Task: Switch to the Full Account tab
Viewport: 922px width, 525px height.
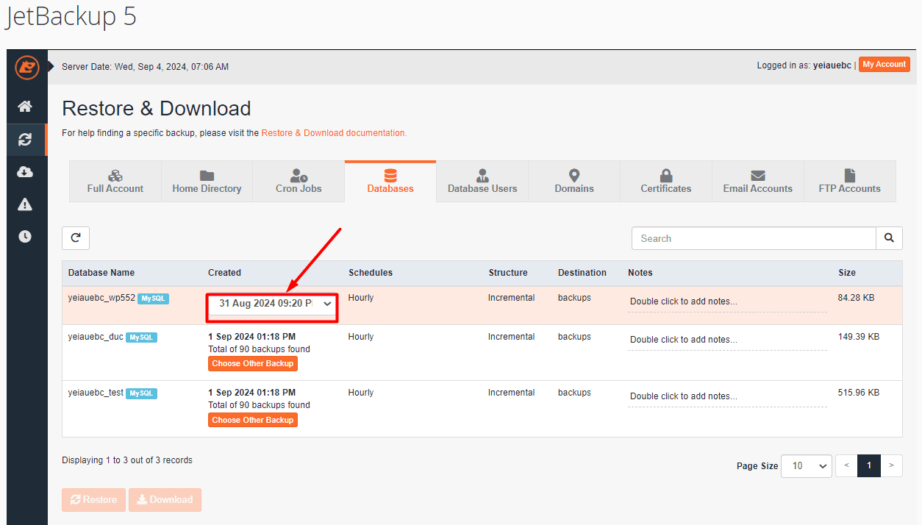Action: click(x=115, y=181)
